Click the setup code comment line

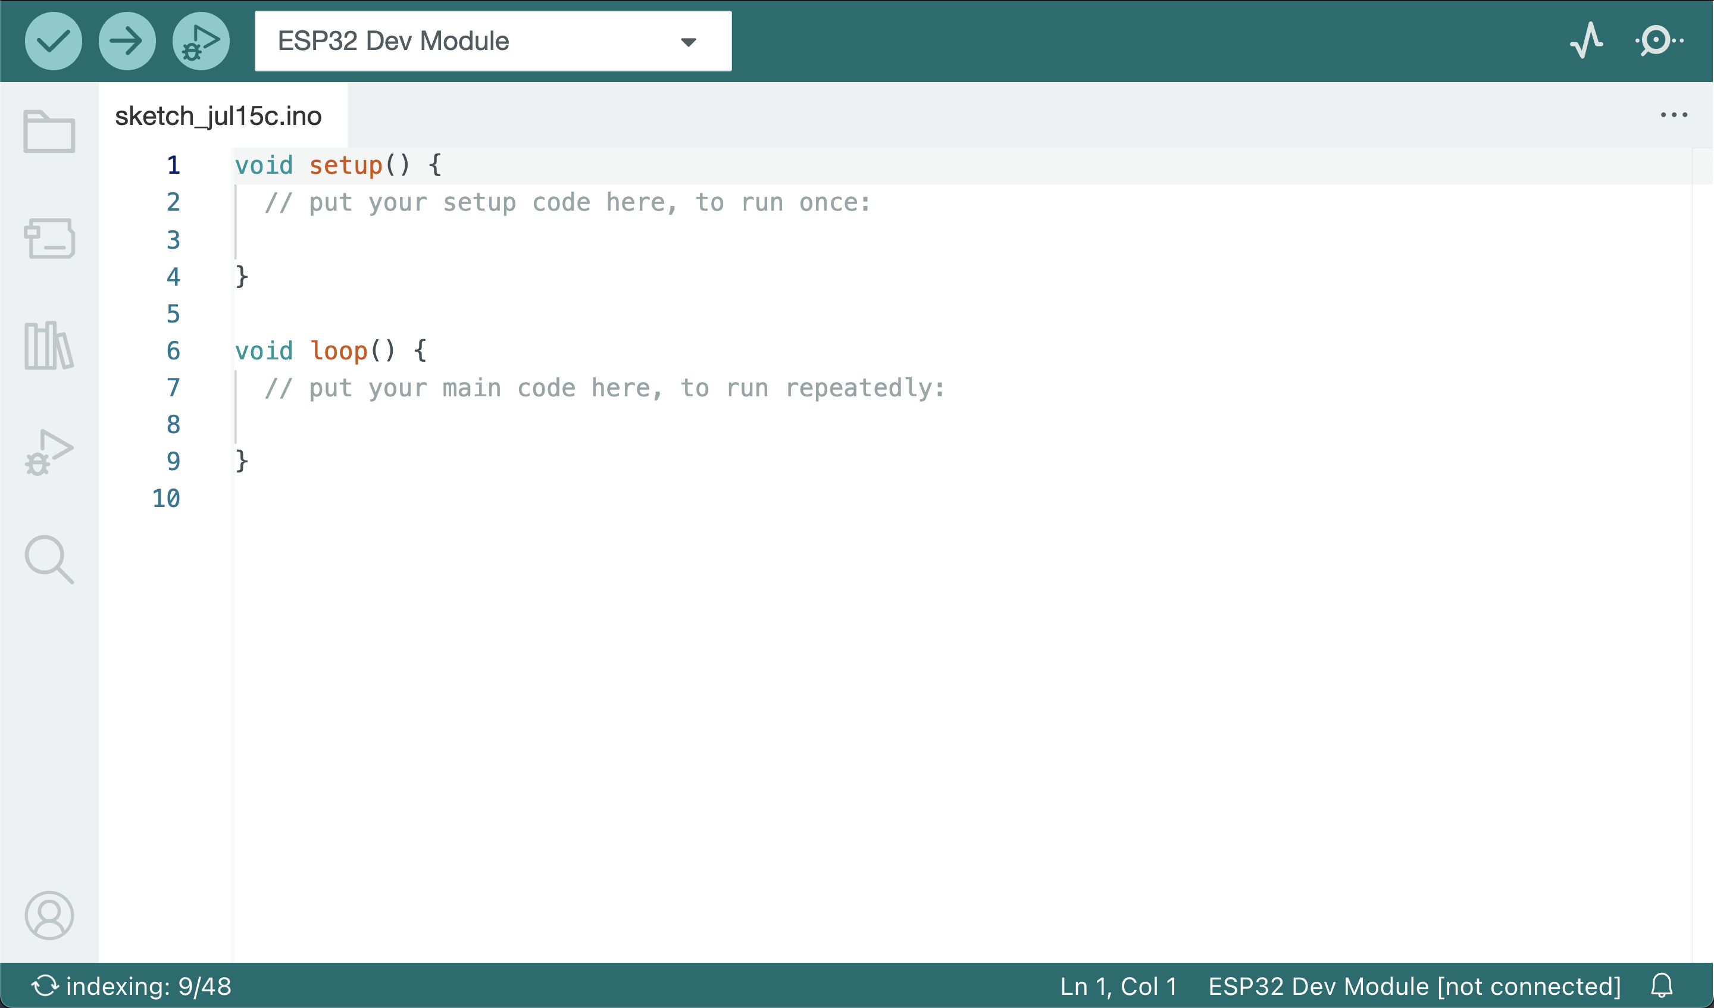pyautogui.click(x=567, y=203)
